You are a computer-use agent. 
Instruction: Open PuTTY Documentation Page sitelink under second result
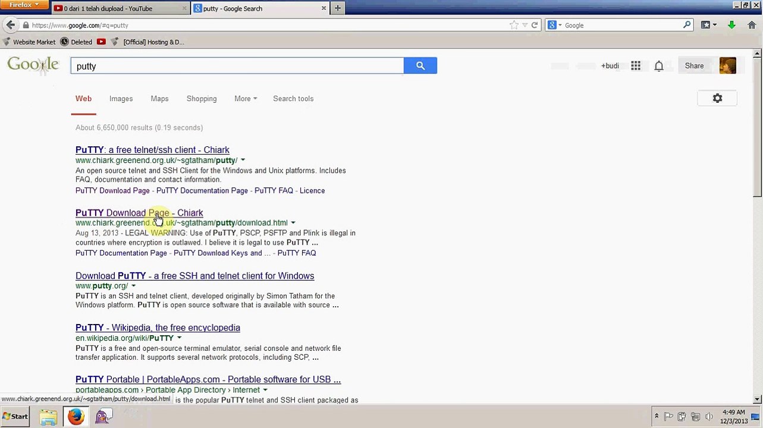point(121,253)
